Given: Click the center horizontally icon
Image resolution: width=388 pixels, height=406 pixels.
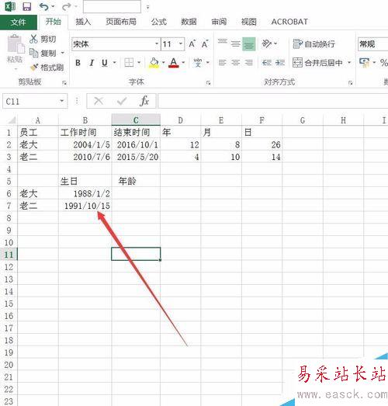Looking at the screenshot, I should (x=235, y=62).
